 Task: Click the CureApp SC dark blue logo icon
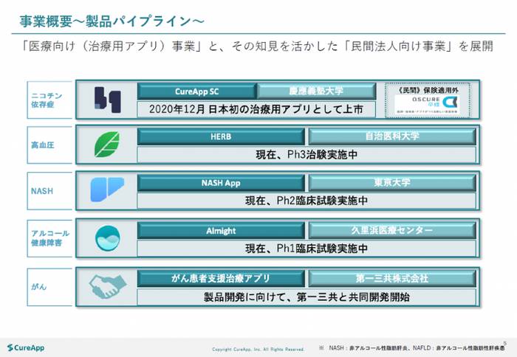coord(108,100)
